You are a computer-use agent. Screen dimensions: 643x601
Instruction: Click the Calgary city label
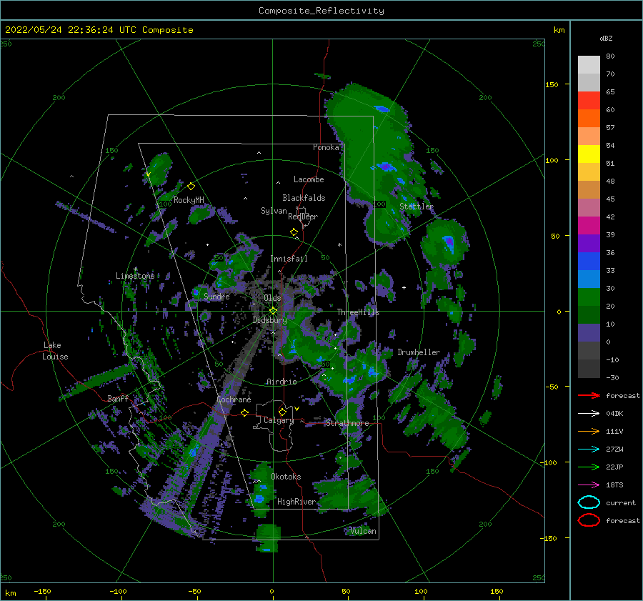pyautogui.click(x=279, y=420)
